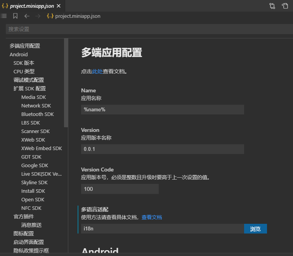Click the Version Code label

click(97, 170)
